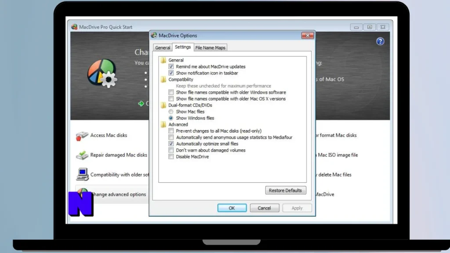
Task: Click the General folder icon in settings tree
Action: tap(163, 60)
